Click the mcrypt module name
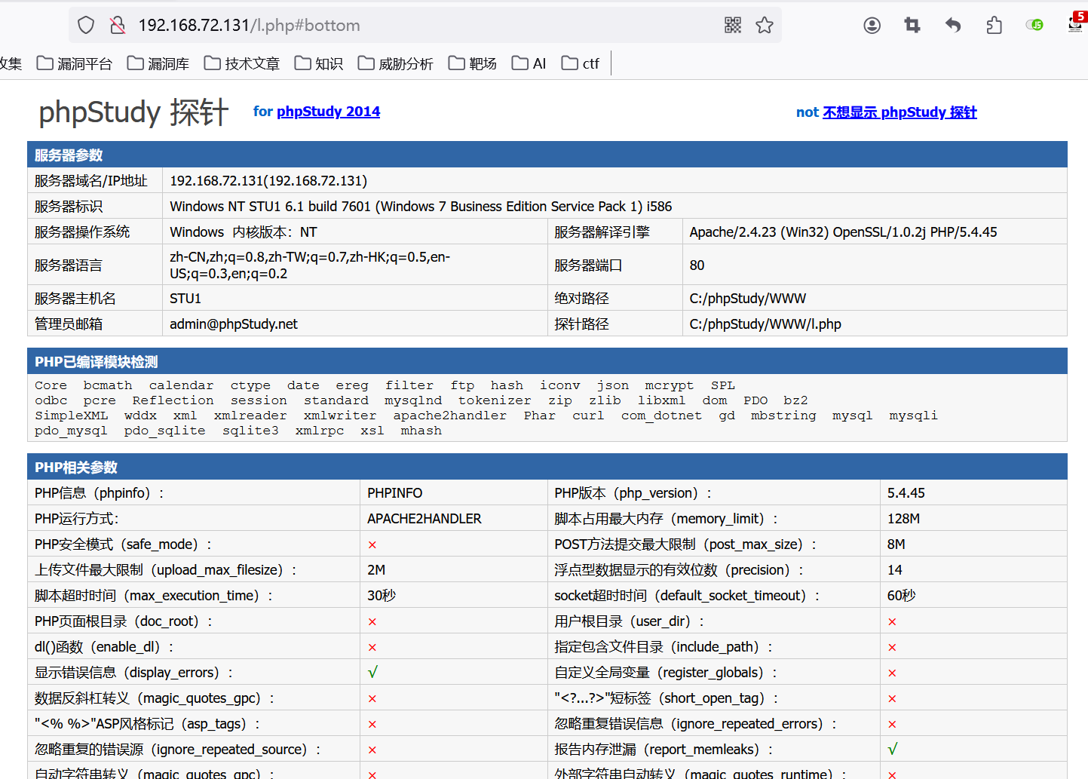This screenshot has width=1088, height=779. (x=669, y=385)
